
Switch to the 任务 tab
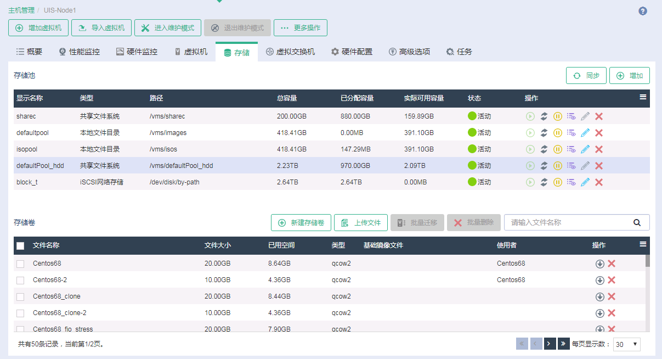click(459, 52)
